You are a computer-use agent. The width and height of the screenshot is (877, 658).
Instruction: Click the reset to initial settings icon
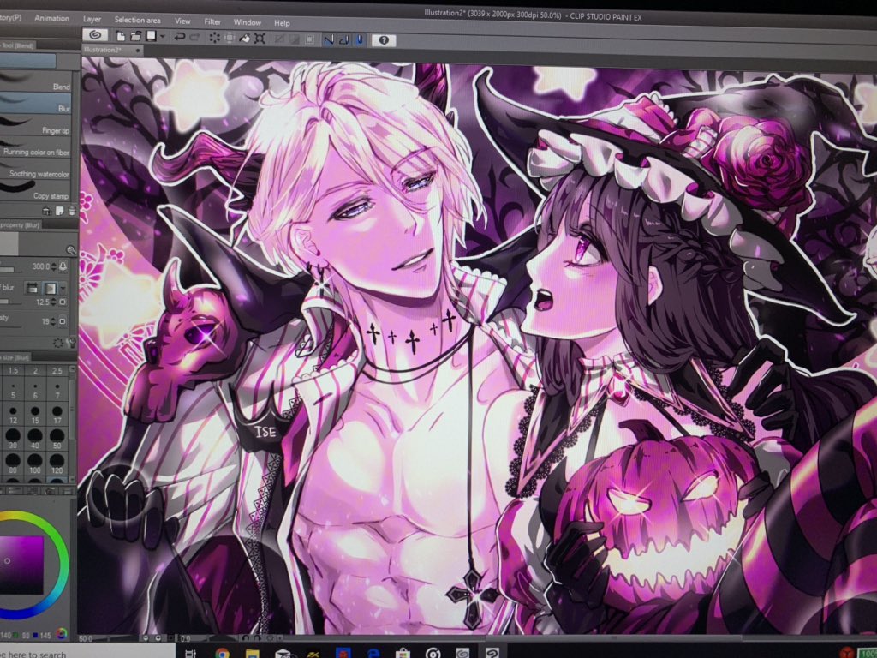coord(57,343)
